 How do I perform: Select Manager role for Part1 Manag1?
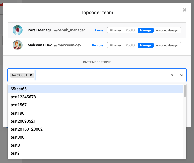[146, 30]
